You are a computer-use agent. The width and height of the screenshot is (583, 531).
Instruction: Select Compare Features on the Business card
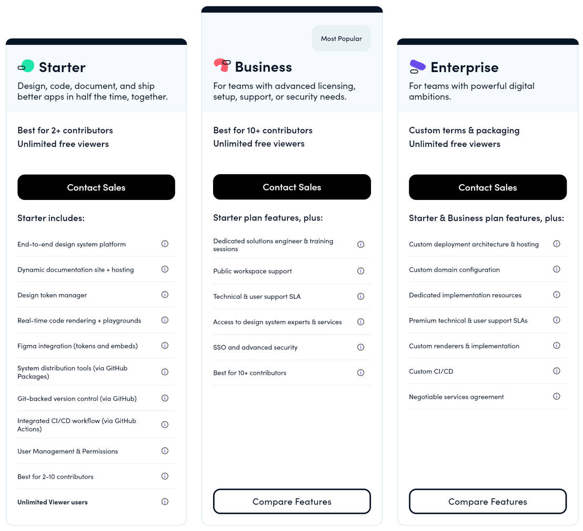[291, 502]
